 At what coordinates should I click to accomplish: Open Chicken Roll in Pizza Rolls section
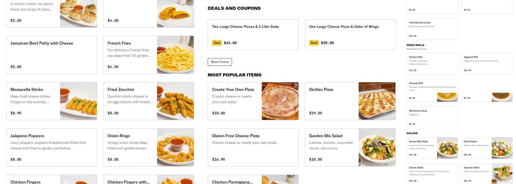432,63
